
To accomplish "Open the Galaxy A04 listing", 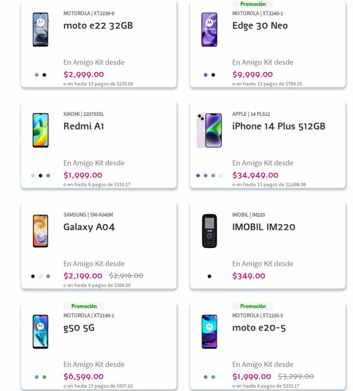I will (89, 227).
